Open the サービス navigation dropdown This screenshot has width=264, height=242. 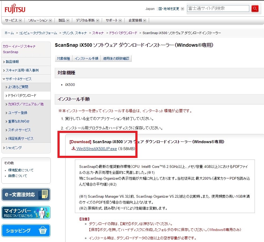14,20
